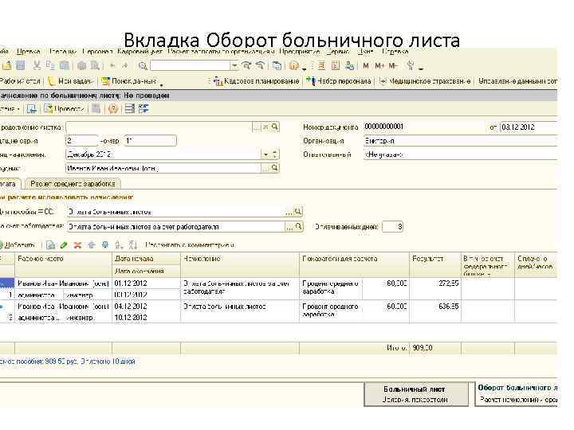This screenshot has width=574, height=430.
Task: Click the users icon next to calendar
Action: tap(350, 66)
